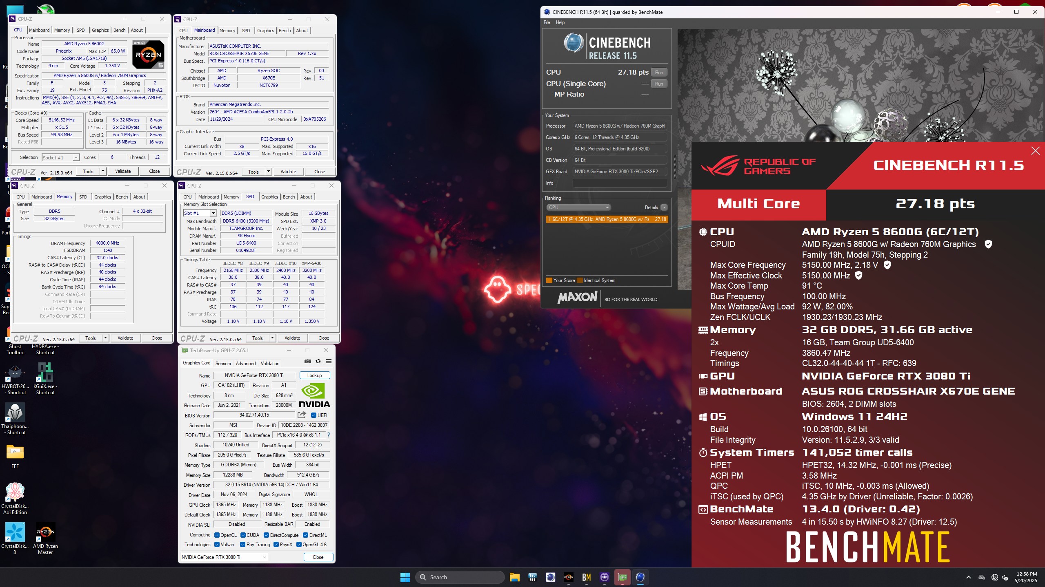Click the Close button in GPU-Z

tap(318, 557)
